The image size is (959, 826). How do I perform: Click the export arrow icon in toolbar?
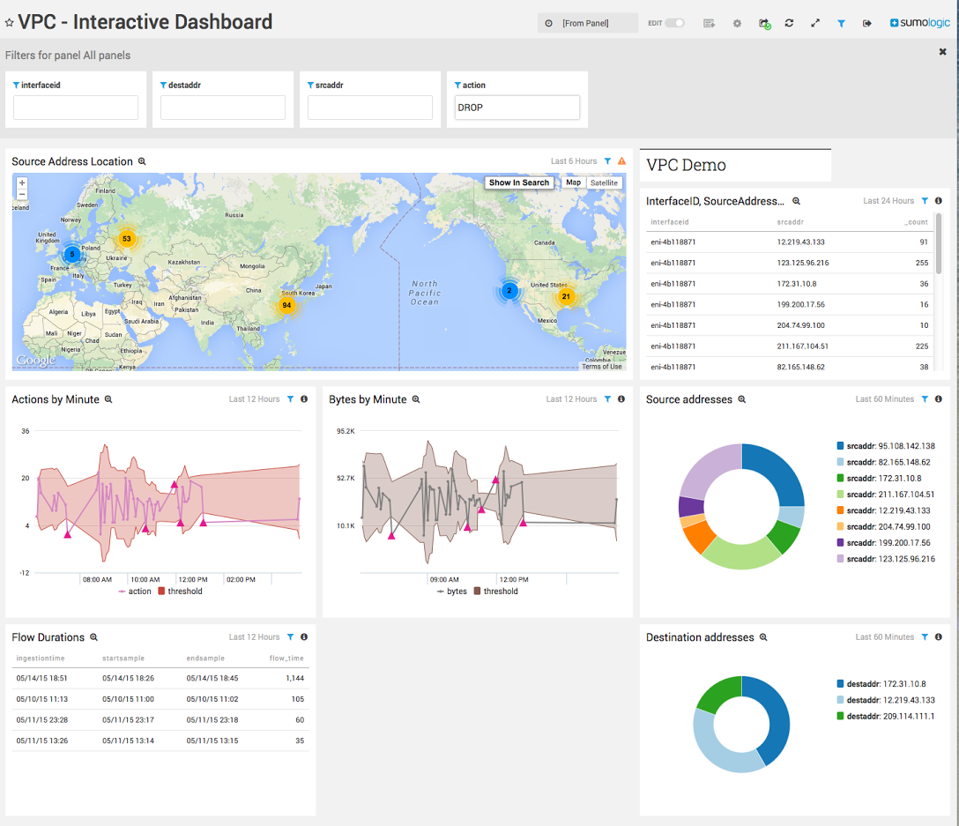point(866,23)
